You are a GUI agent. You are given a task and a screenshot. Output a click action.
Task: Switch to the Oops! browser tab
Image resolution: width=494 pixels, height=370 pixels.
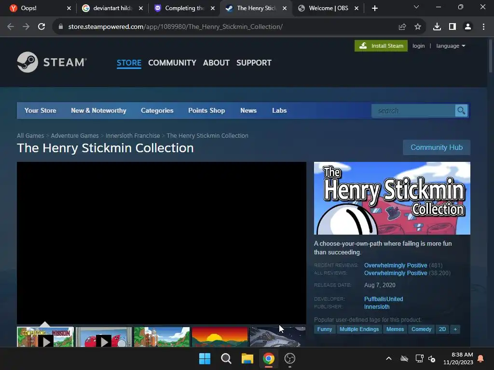pos(40,8)
